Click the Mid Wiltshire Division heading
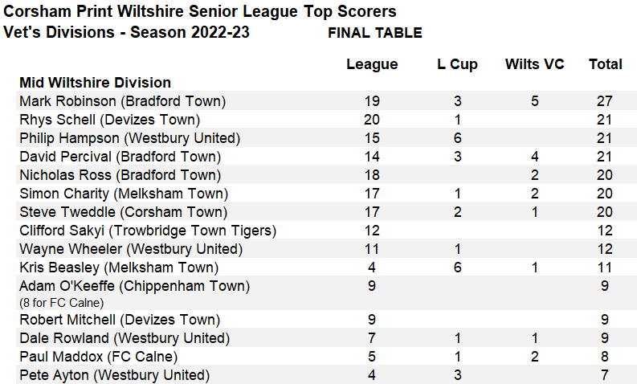This screenshot has height=384, width=637. point(95,82)
